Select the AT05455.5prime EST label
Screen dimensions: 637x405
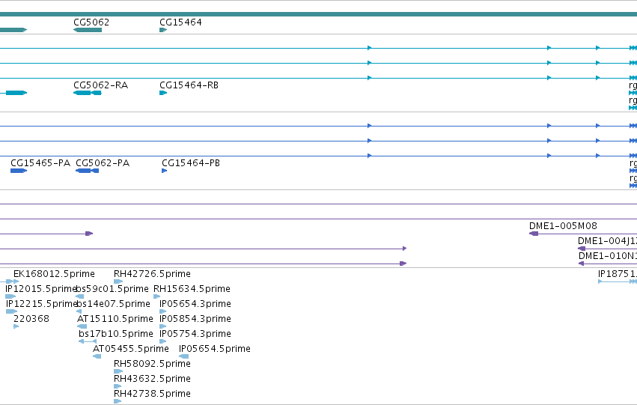pyautogui.click(x=131, y=349)
